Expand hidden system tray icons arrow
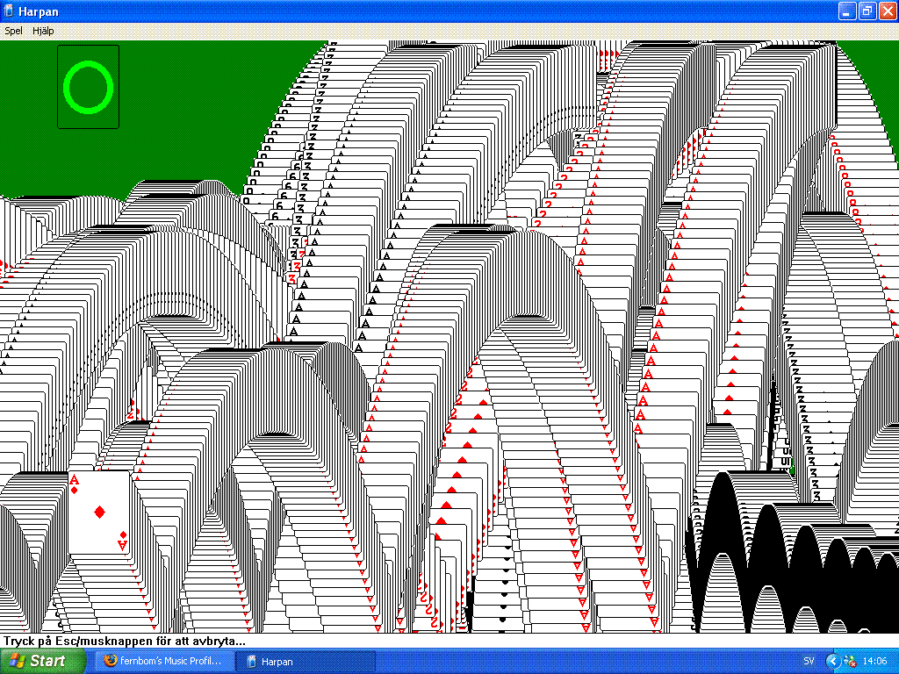 coord(832,662)
